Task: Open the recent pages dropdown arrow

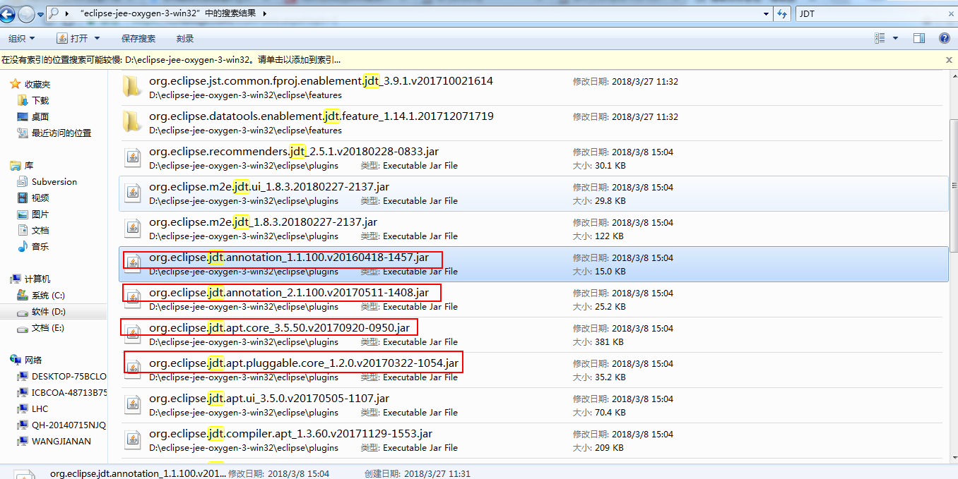Action: pos(40,13)
